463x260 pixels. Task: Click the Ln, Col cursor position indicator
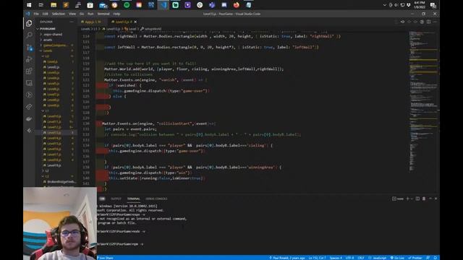point(317,258)
